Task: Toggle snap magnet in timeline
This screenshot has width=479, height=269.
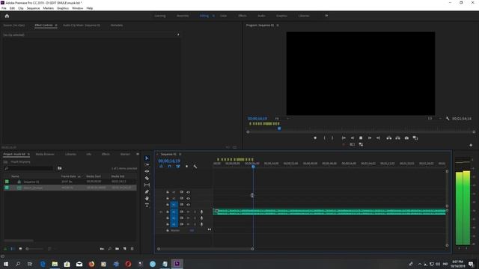Action: [x=170, y=167]
